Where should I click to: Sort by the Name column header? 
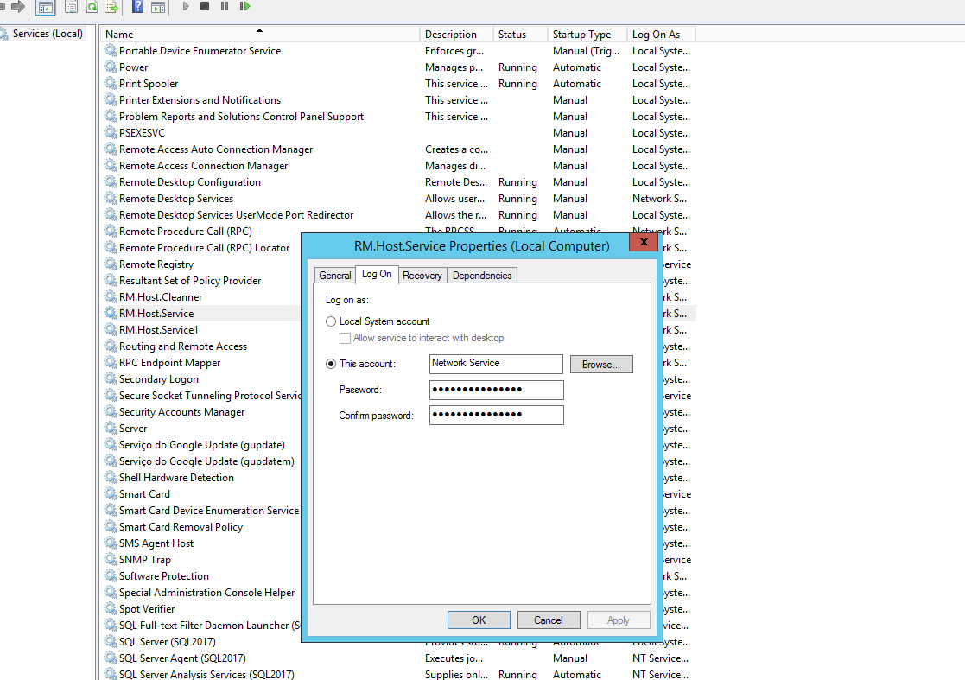(260, 34)
